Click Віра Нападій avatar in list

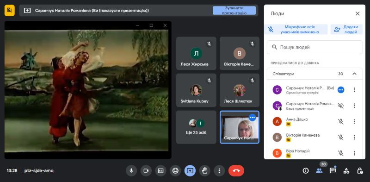(277, 153)
